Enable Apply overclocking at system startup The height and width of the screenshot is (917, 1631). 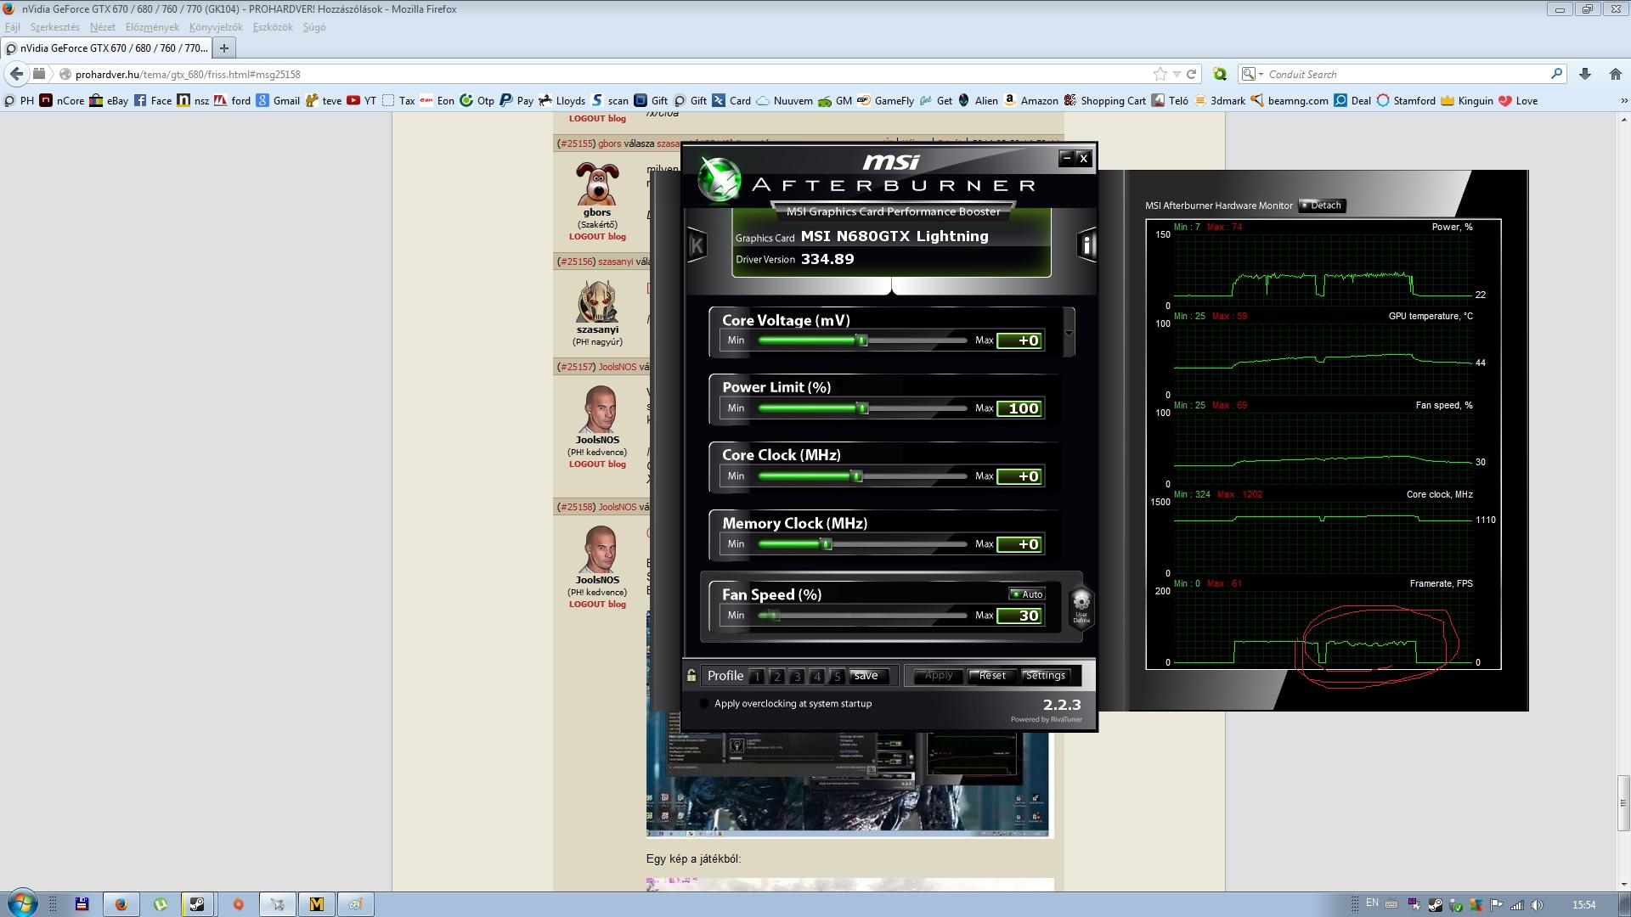click(703, 704)
